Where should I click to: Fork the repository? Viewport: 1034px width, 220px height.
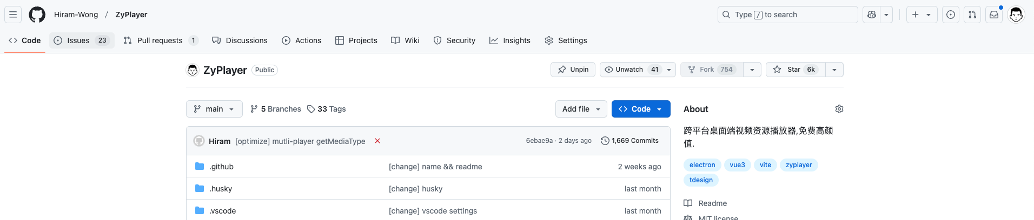[x=712, y=70]
